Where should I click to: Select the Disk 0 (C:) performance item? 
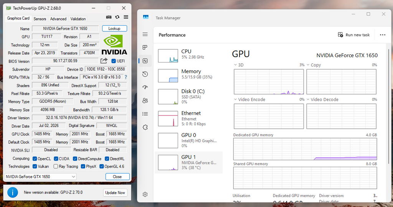[188, 96]
